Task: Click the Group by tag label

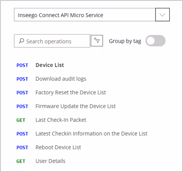Action: coord(125,41)
